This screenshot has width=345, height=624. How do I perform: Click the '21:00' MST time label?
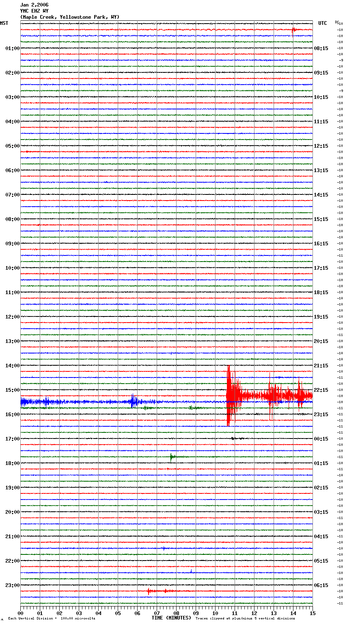pyautogui.click(x=13, y=537)
